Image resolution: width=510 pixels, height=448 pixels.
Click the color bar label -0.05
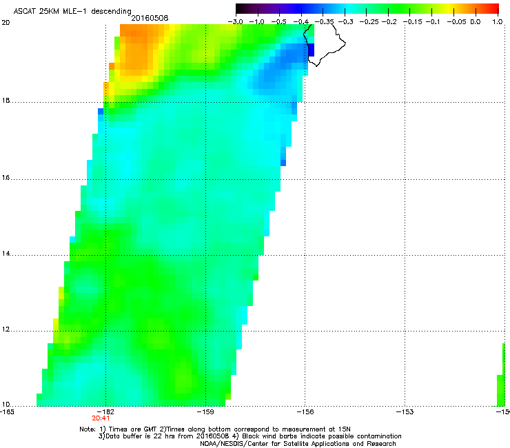(x=457, y=22)
